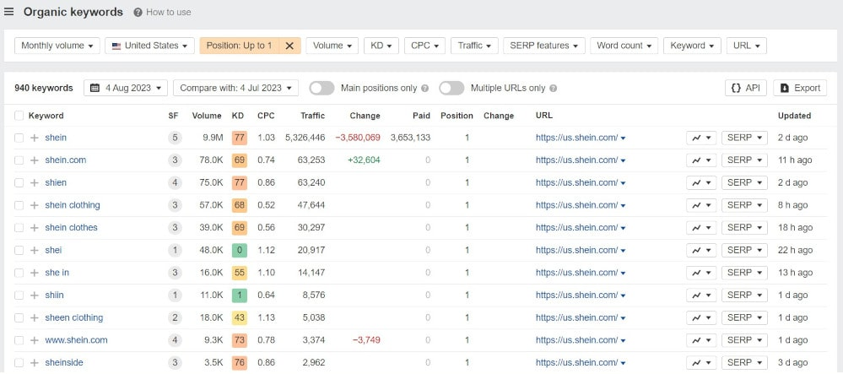
Task: Check the box for shein clothes row
Action: tap(19, 228)
